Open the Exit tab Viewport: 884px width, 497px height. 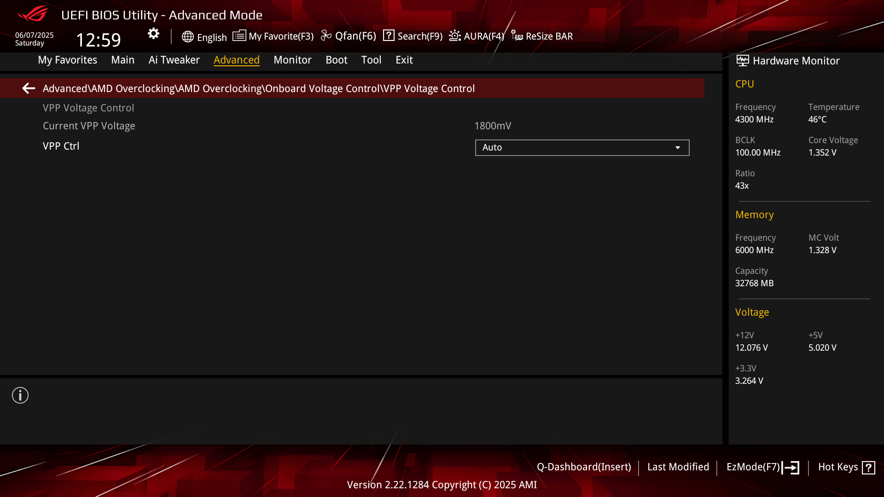pos(404,60)
